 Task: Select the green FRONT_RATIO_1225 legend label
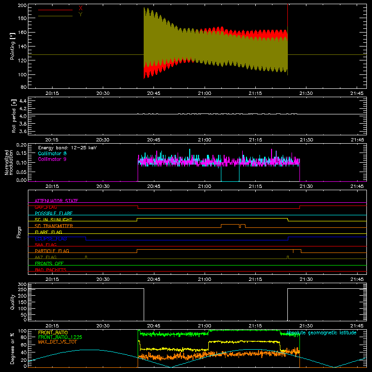click(60, 337)
